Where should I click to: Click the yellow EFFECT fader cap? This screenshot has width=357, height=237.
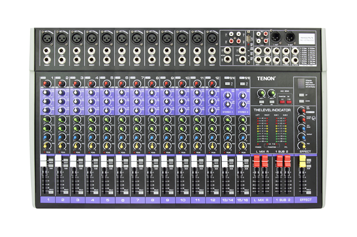pos(302,161)
